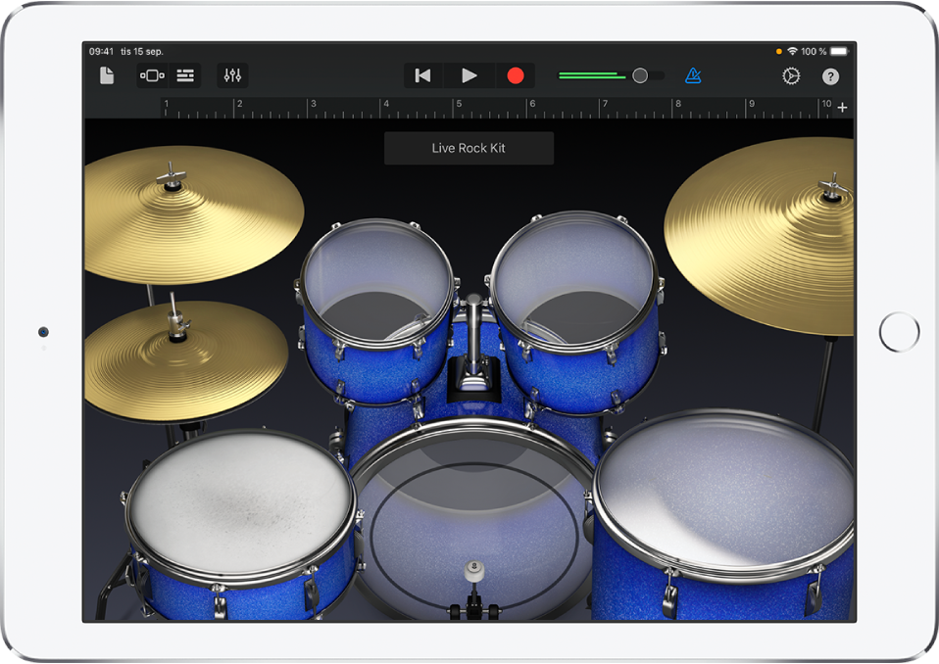Viewport: 939px width, 664px height.
Task: Open the track controls mixer
Action: (233, 76)
